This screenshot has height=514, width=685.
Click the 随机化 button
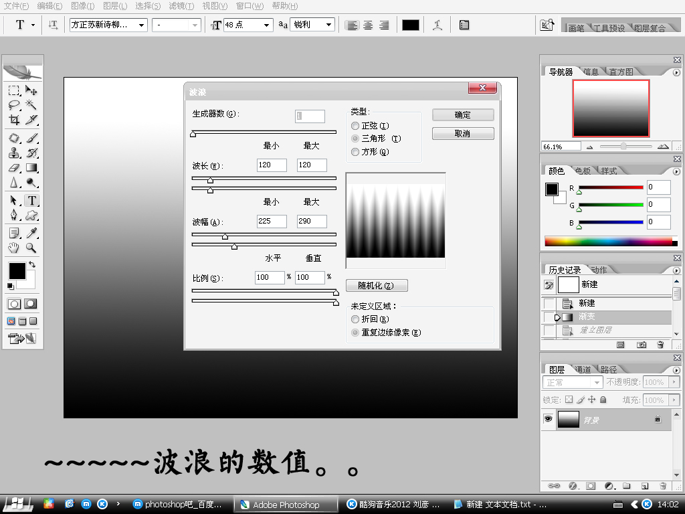coord(377,286)
